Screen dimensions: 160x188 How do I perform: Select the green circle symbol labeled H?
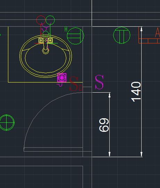pyautogui.click(x=75, y=36)
